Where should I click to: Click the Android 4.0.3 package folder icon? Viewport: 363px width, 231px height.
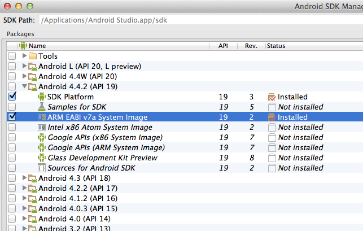point(33,209)
